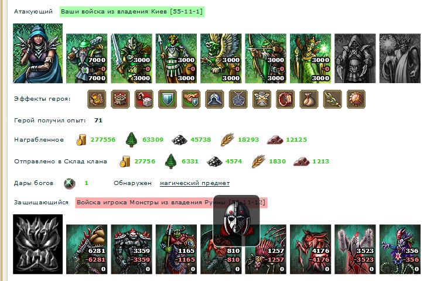Viewport: 444px width, 281px height.
Task: Select the archer unit card with bow
Action: point(265,59)
